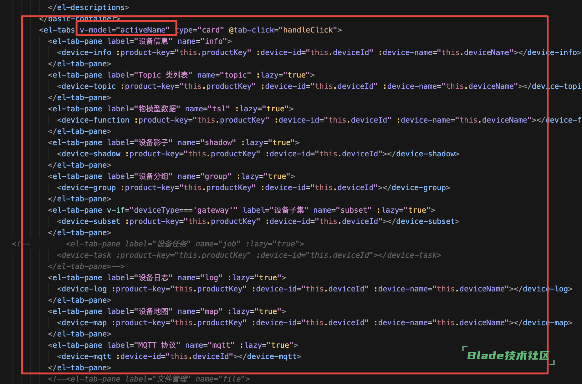Click the name="shadow" attribute

pos(207,143)
